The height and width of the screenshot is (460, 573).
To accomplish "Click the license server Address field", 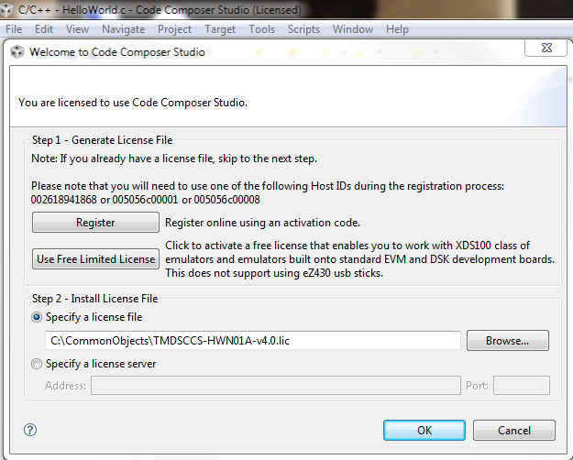I will [276, 386].
